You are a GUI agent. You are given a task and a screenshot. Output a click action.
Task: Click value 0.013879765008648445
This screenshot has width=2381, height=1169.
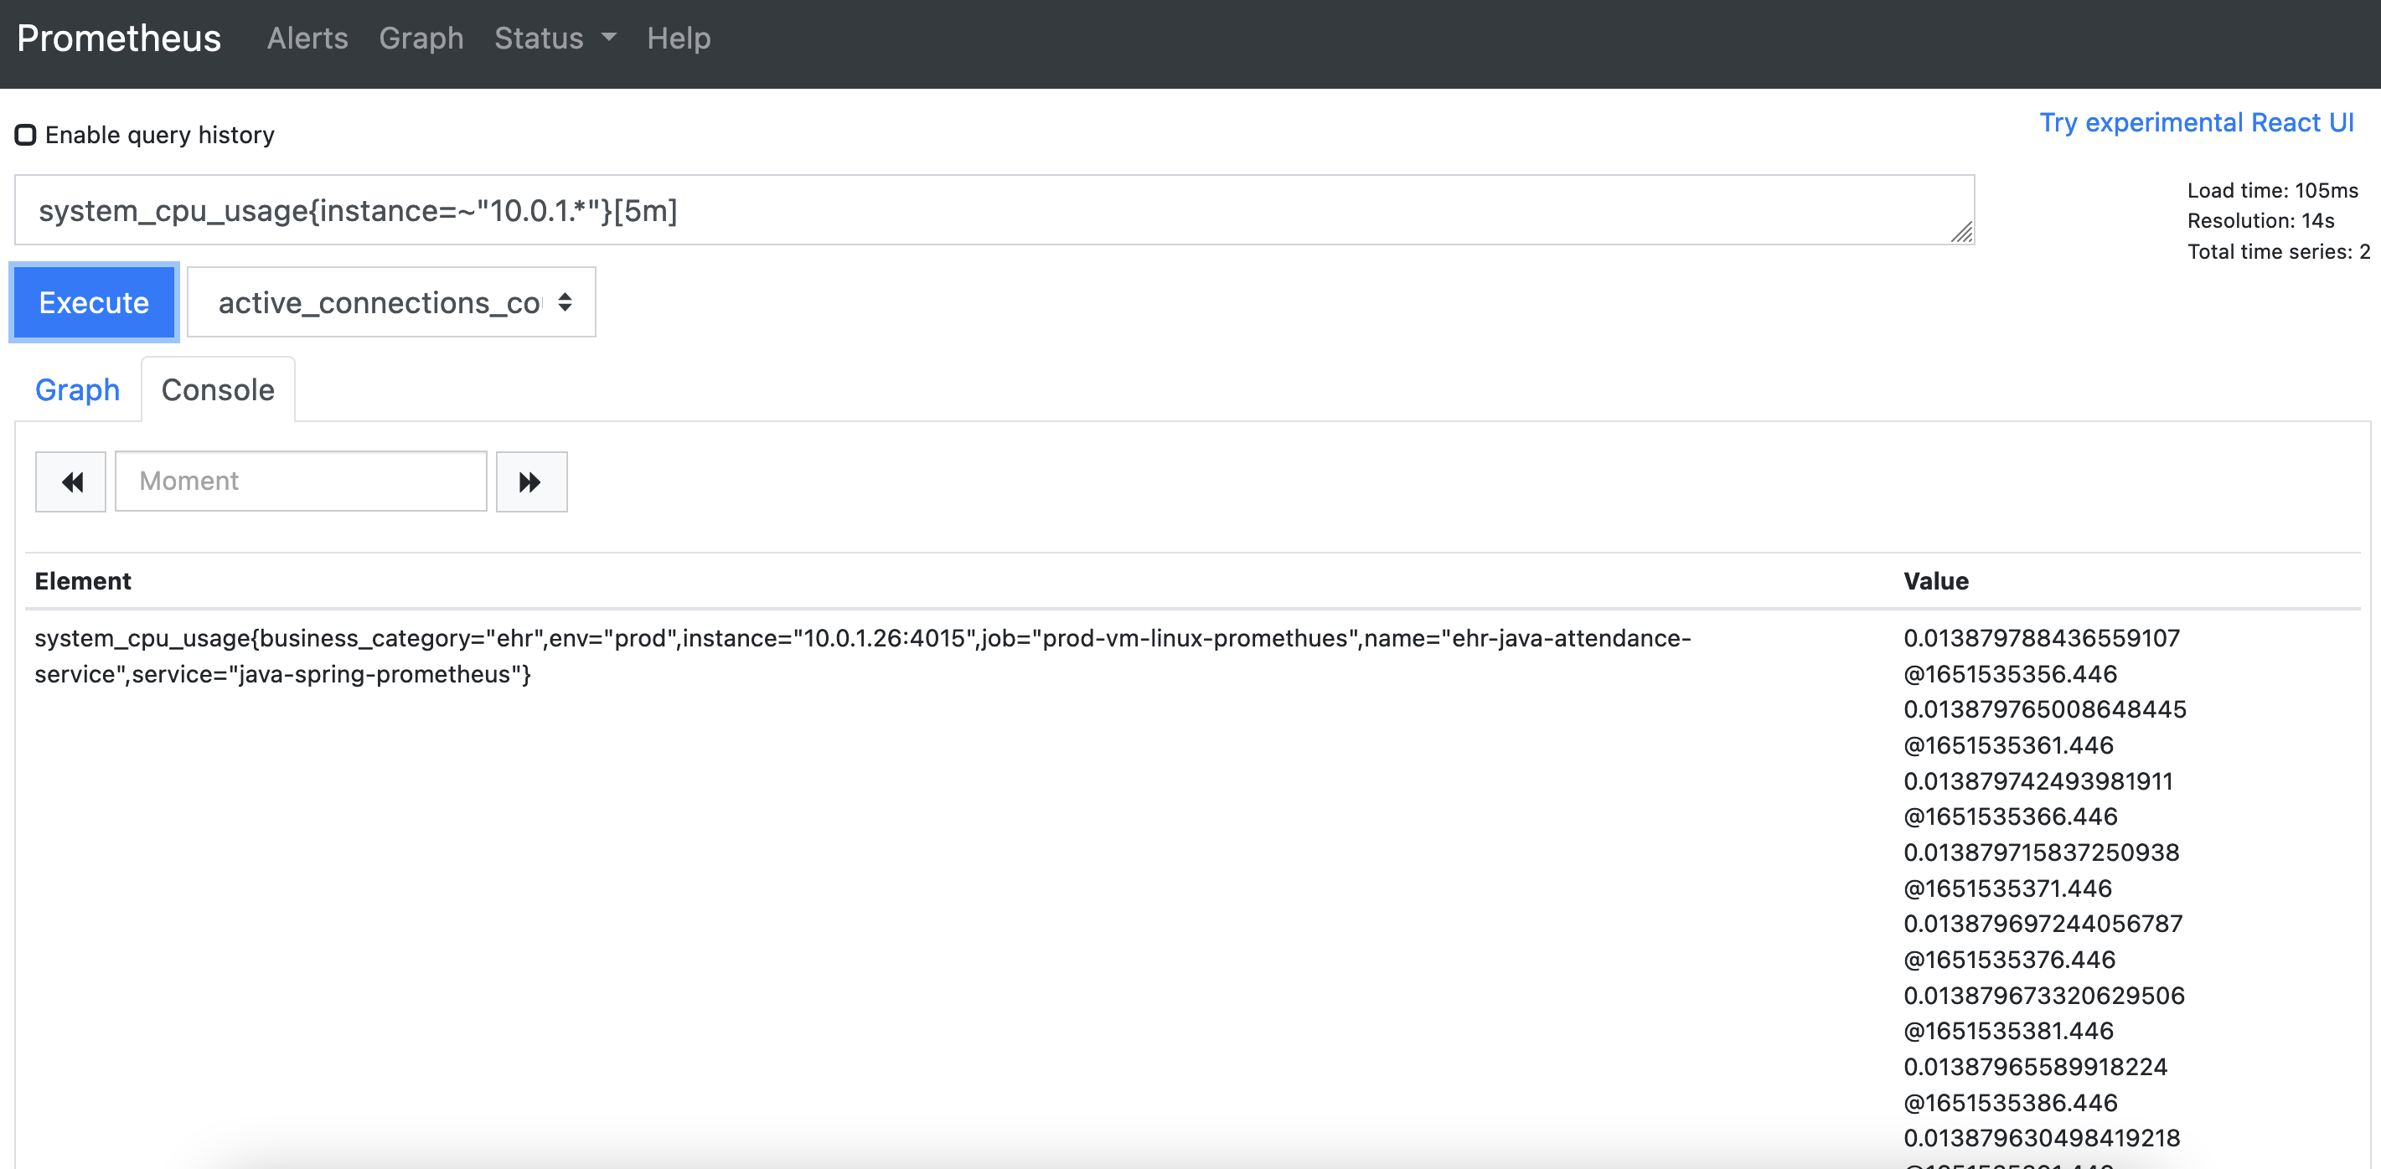2046,710
